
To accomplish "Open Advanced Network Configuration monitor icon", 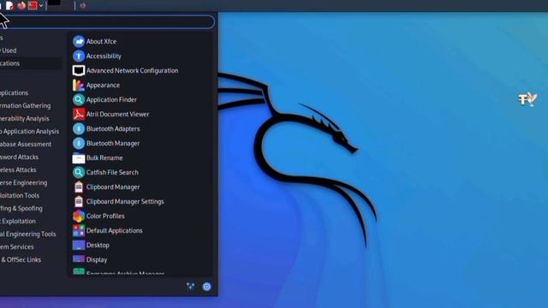I will point(79,70).
